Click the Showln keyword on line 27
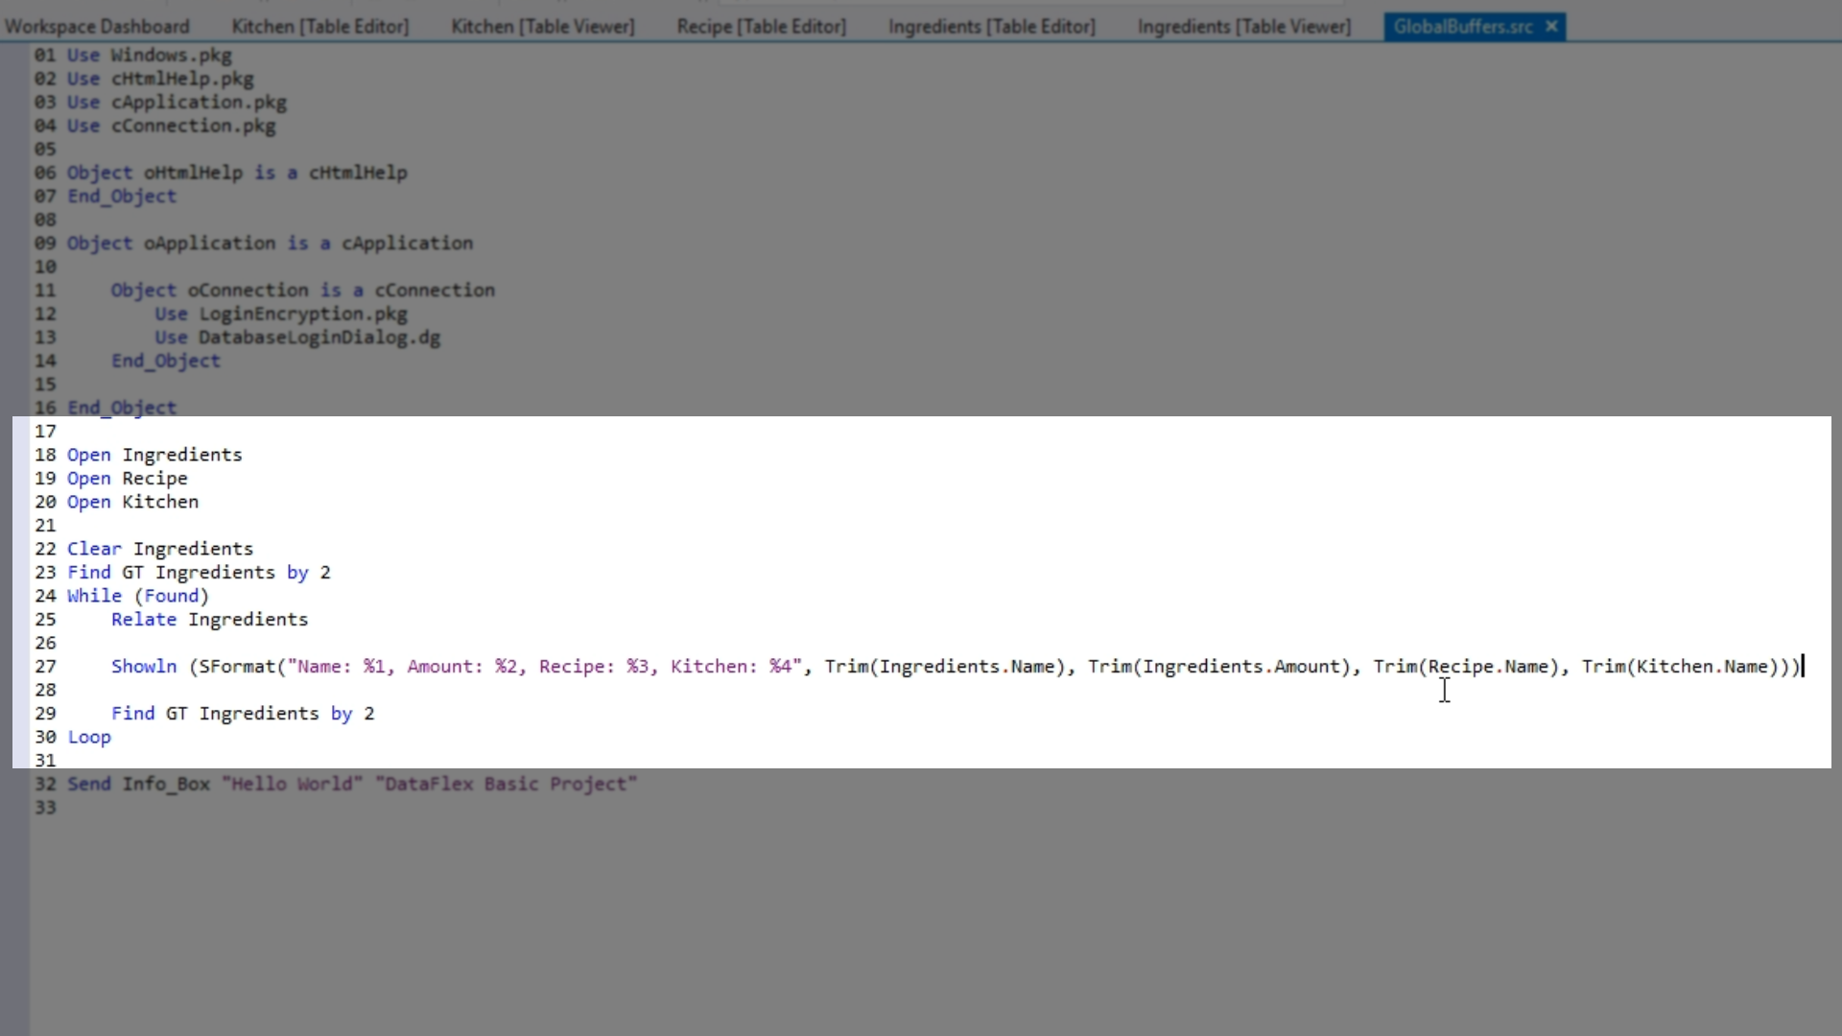This screenshot has height=1036, width=1842. tap(144, 667)
